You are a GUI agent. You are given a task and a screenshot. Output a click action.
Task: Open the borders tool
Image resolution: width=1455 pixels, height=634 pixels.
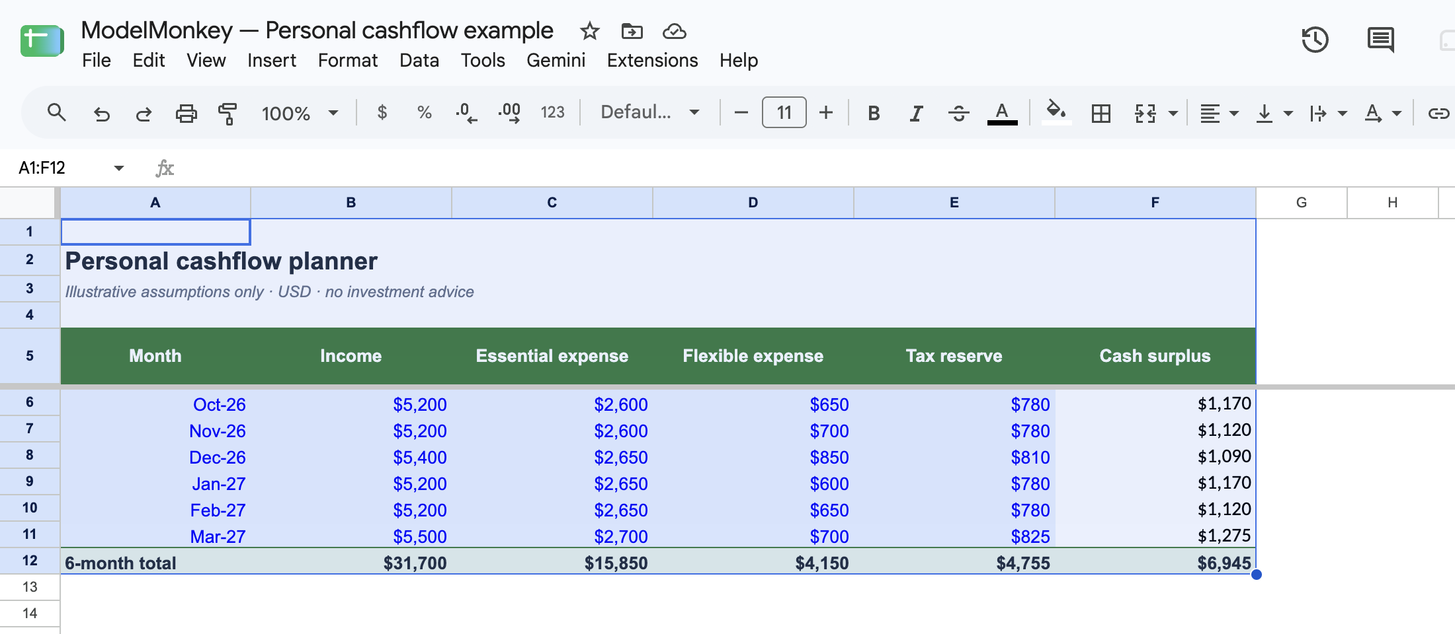pos(1101,114)
